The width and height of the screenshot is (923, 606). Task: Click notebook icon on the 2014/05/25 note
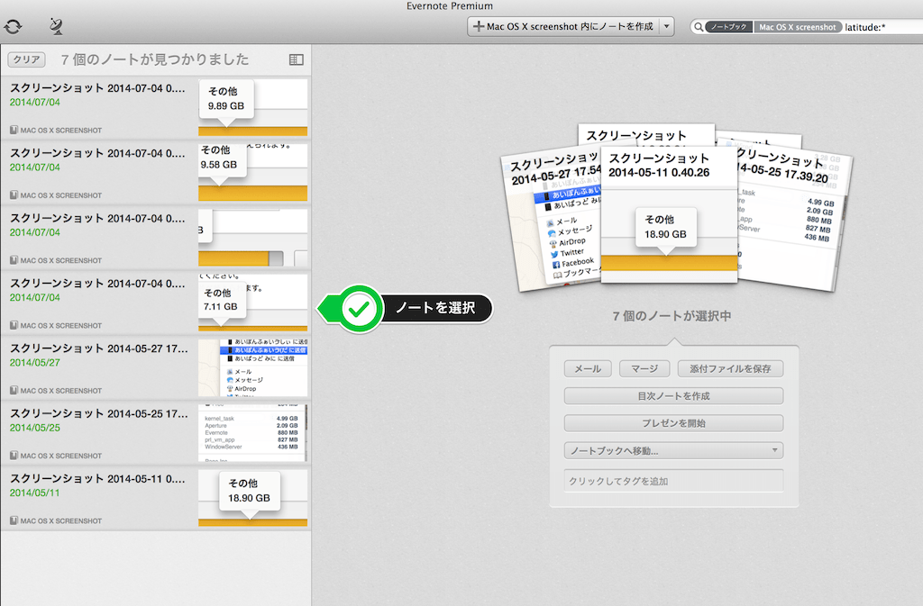[x=14, y=455]
